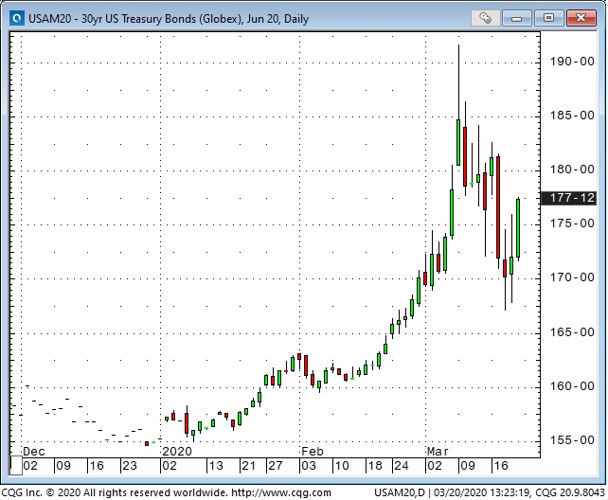
Task: Click the 185-00 price axis label
Action: [x=572, y=116]
